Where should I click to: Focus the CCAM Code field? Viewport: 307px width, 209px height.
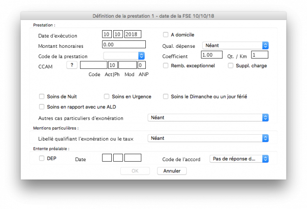pyautogui.click(x=94, y=65)
